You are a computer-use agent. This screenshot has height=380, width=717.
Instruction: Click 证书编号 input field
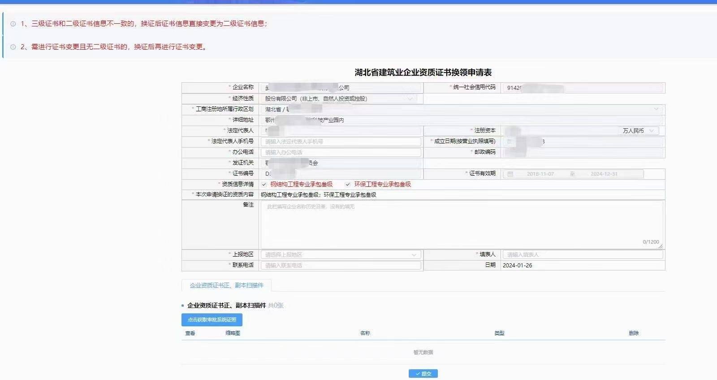coord(341,173)
